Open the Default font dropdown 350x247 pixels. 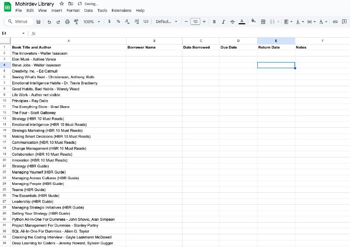click(x=167, y=21)
